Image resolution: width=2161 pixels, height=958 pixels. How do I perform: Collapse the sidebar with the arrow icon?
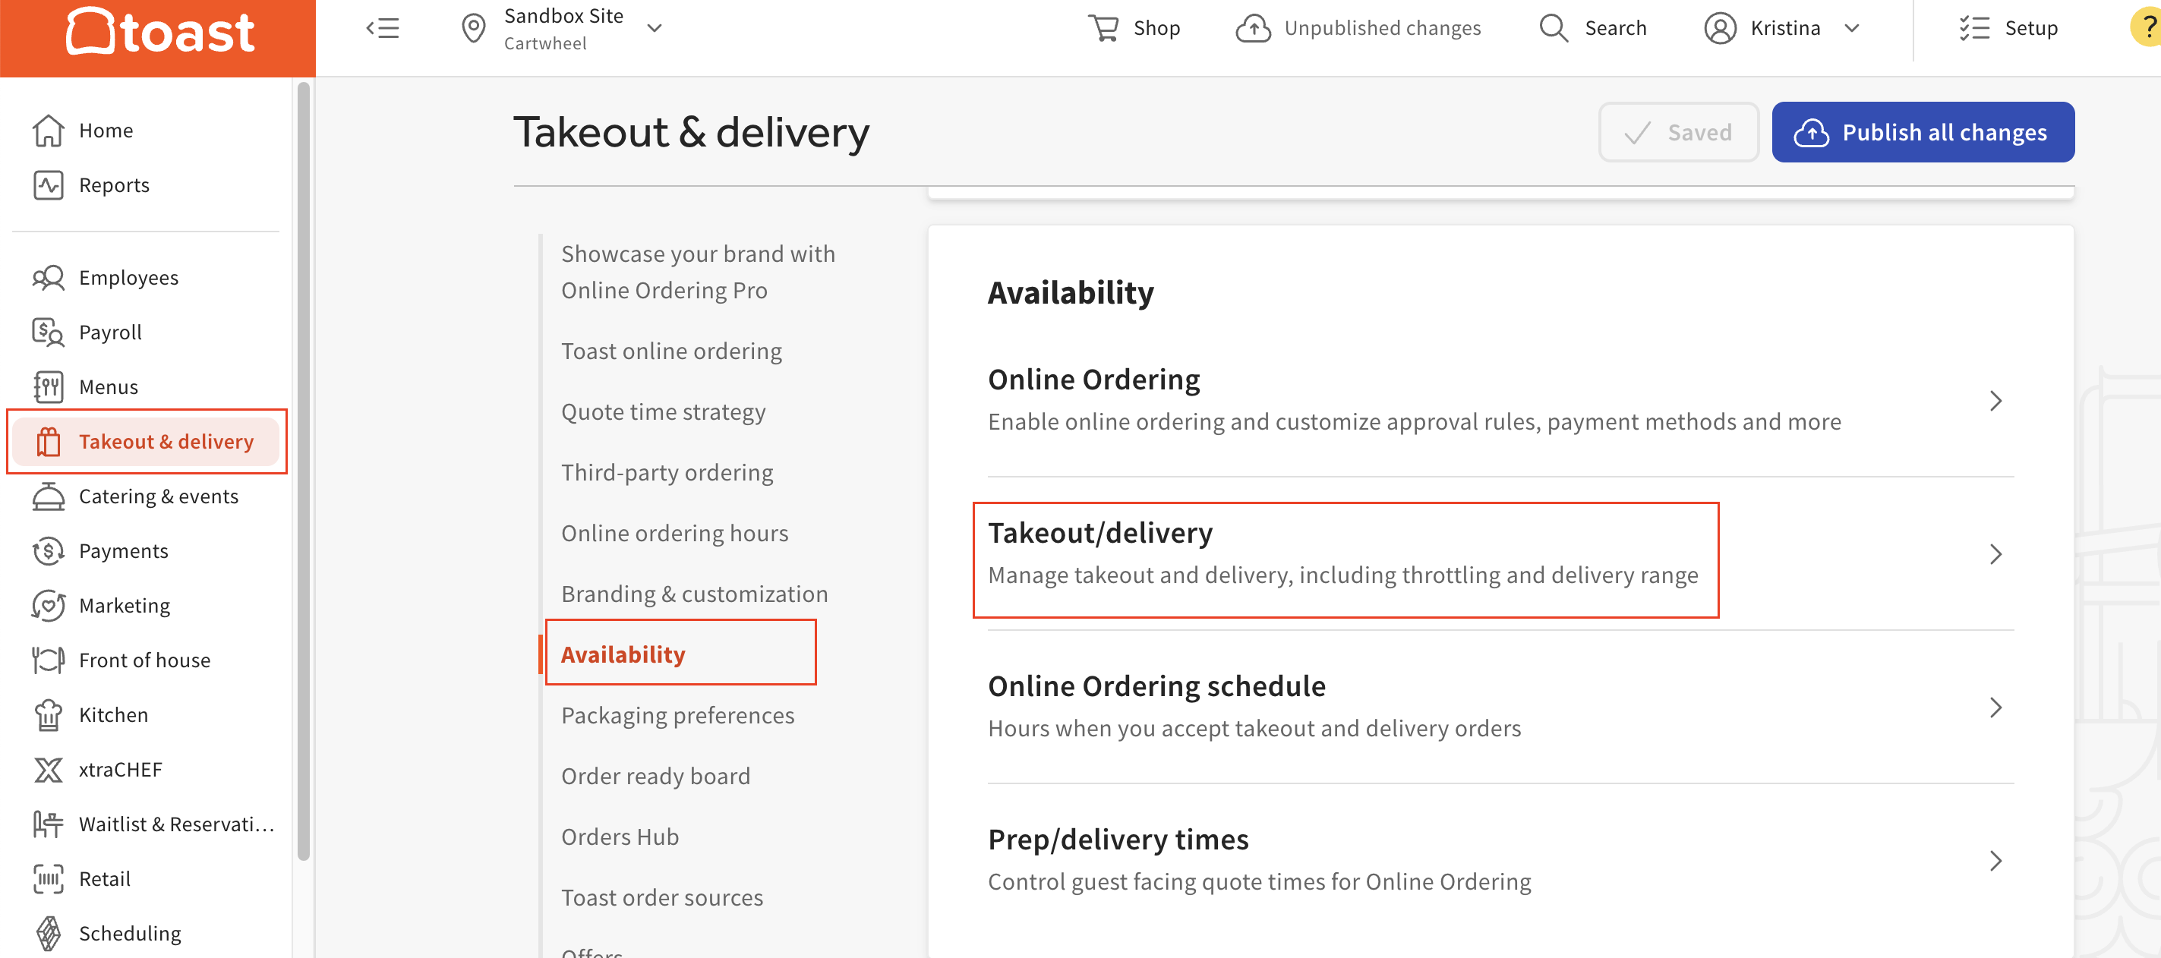pos(383,27)
